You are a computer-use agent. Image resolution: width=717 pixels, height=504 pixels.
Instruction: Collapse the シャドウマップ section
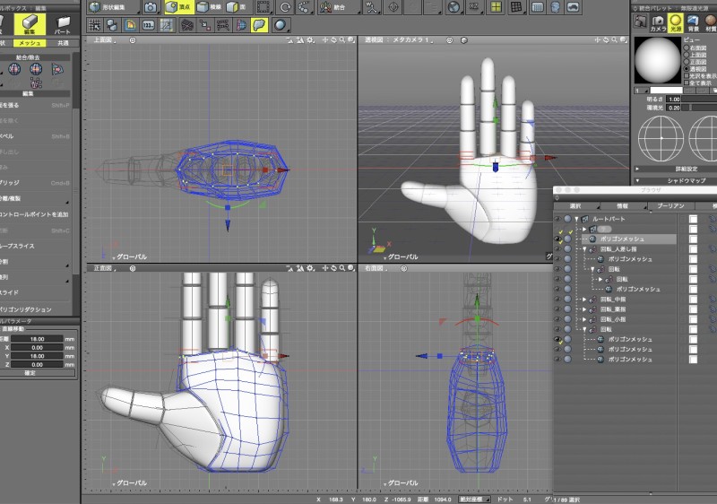pyautogui.click(x=636, y=180)
